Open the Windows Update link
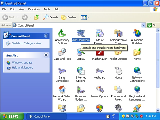Screen dimensions: 160x120 coord(22,62)
